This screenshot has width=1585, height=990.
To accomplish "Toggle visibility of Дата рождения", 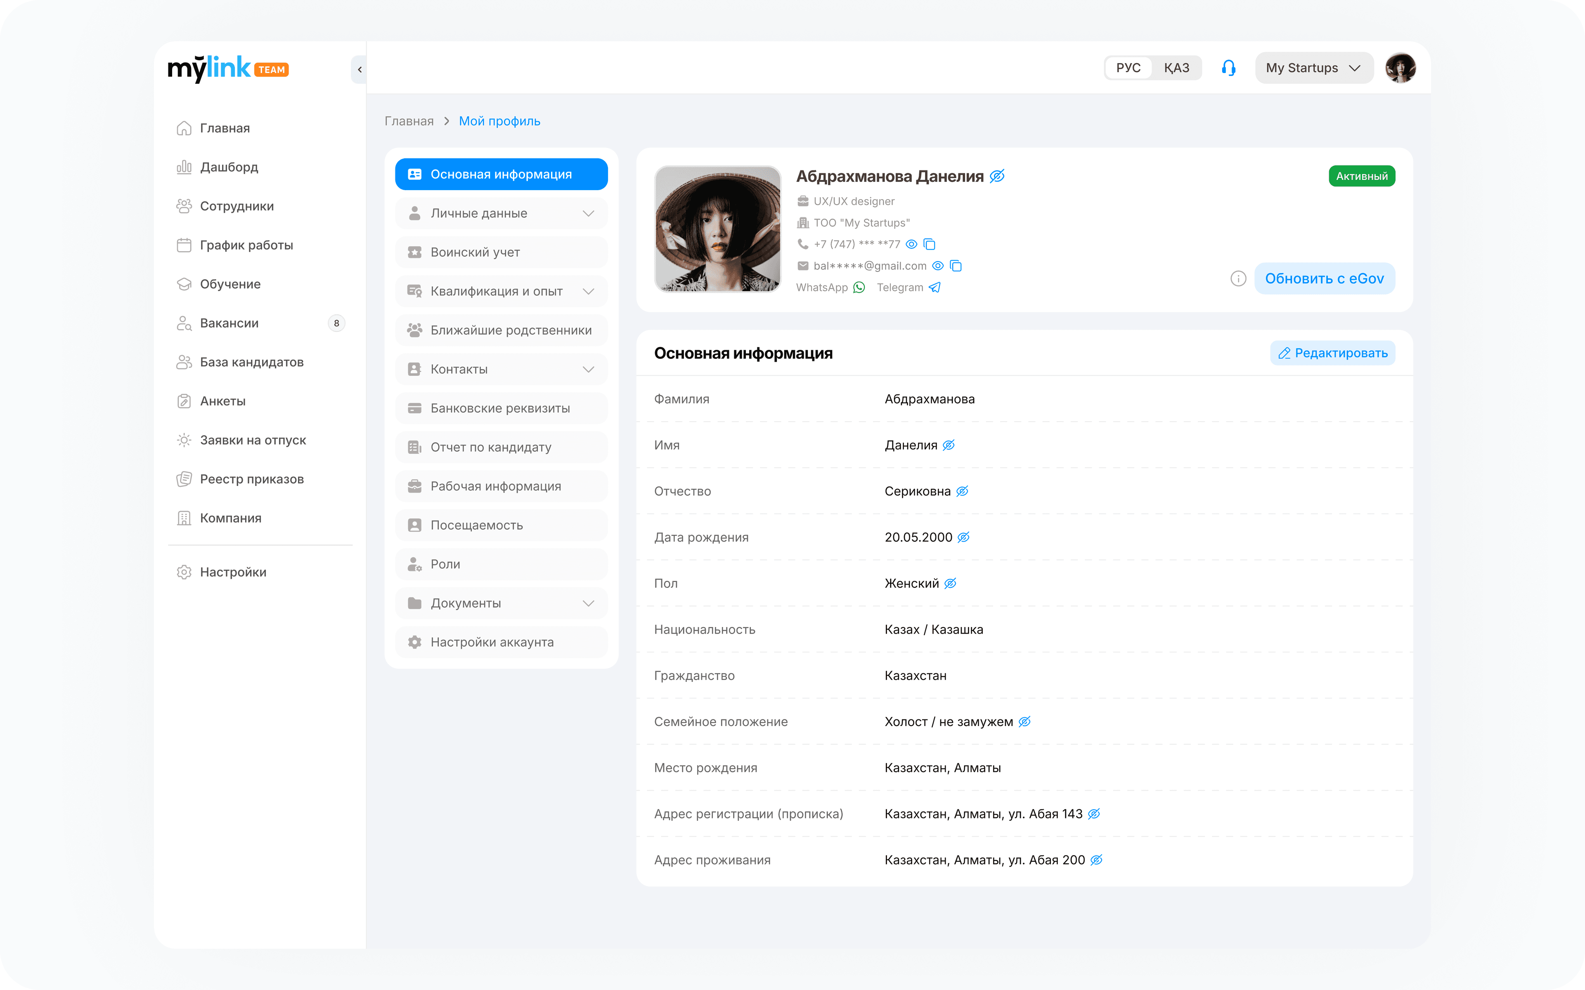I will [x=963, y=537].
